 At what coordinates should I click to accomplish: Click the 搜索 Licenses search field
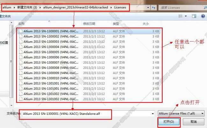tap(181, 8)
